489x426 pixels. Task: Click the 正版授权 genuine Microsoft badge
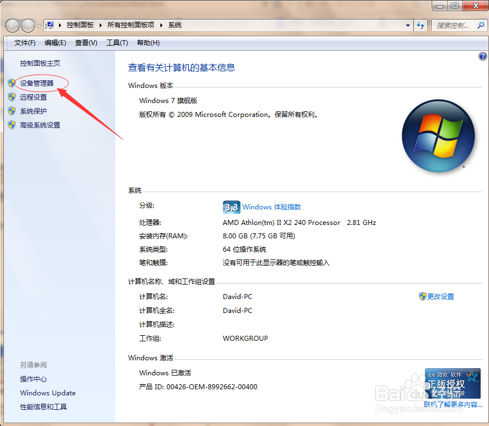452,383
